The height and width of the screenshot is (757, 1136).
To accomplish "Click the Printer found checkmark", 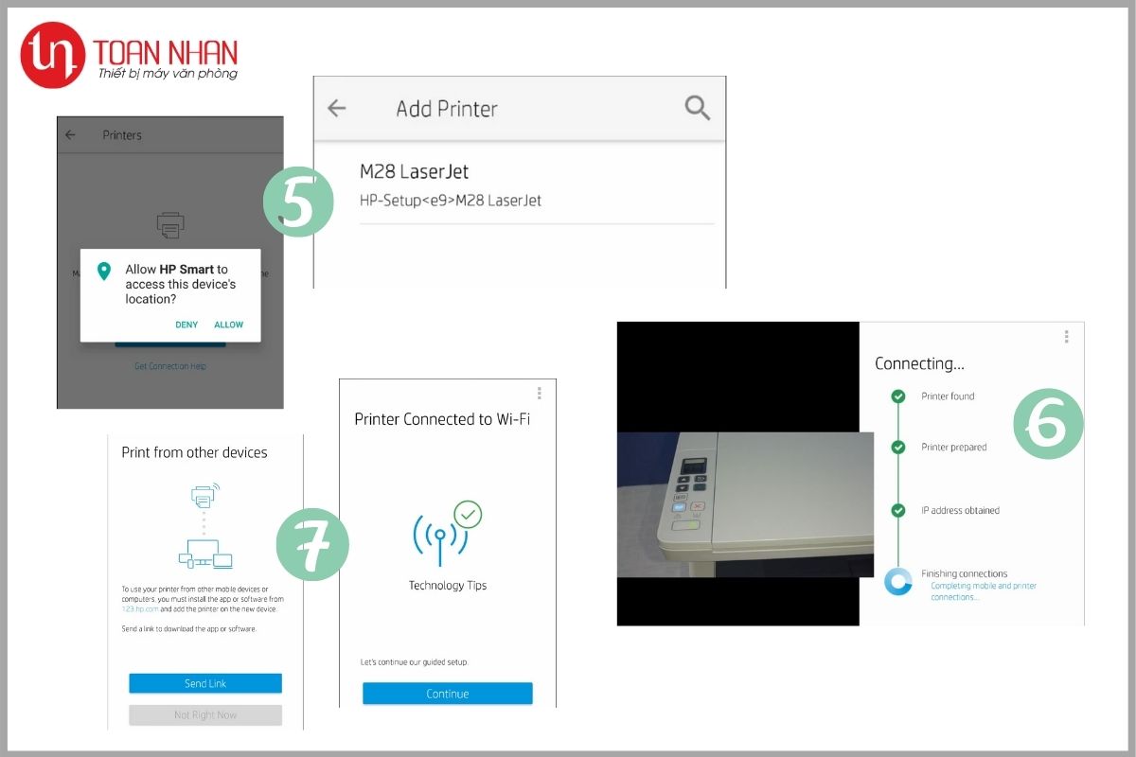I will 898,396.
